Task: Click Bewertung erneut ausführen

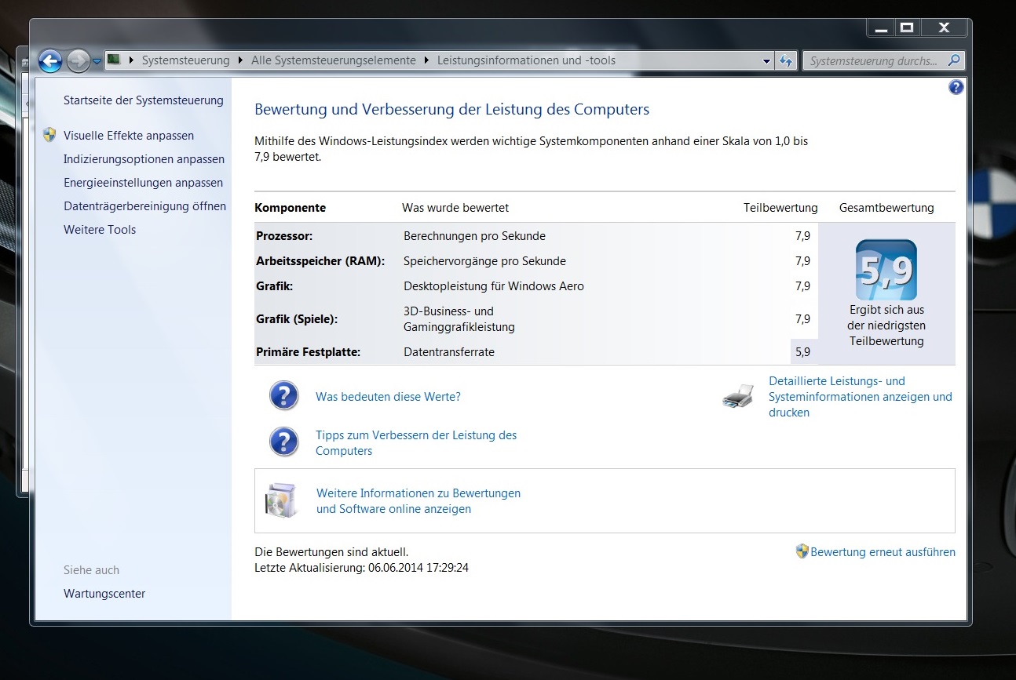Action: click(x=883, y=552)
